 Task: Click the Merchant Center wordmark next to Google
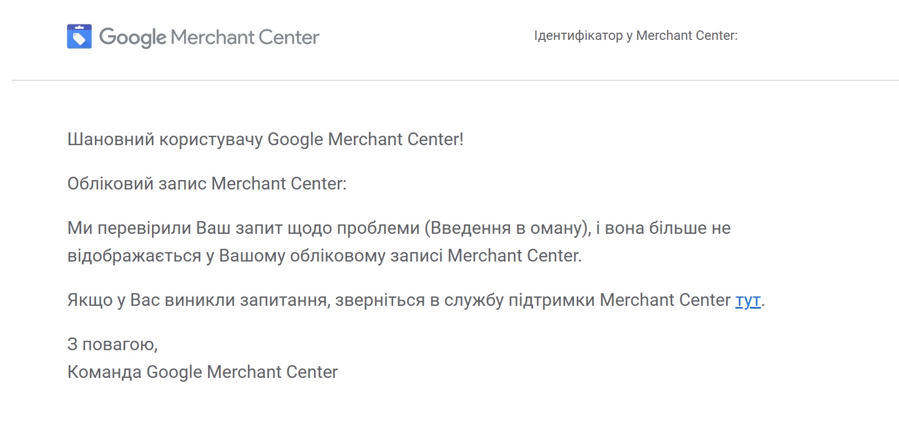coord(245,37)
